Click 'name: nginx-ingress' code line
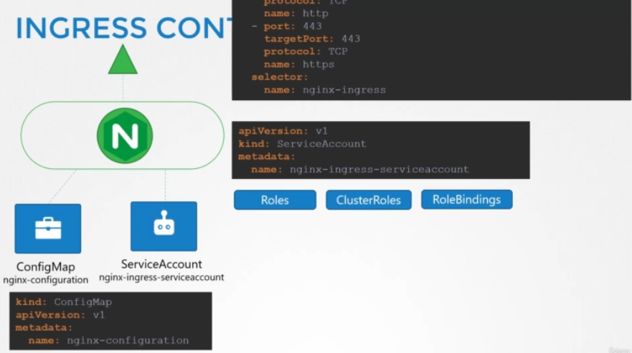Screen dimensions: 632x353 [325, 90]
